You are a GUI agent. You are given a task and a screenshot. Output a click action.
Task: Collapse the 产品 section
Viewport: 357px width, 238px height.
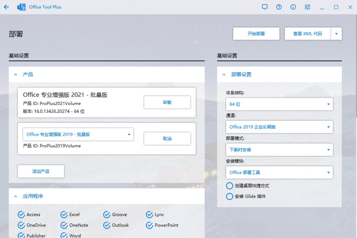click(15, 75)
